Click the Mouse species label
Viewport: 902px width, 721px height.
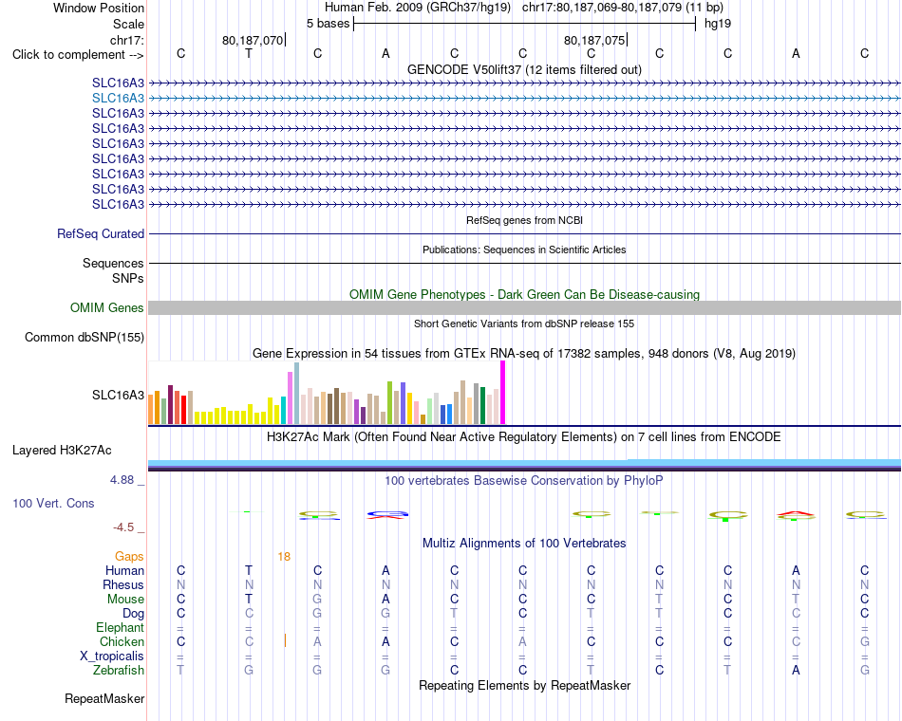click(125, 600)
